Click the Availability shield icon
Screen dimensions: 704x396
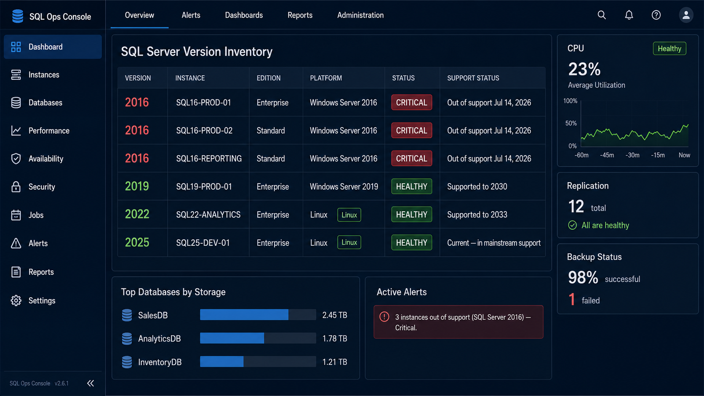(x=16, y=159)
